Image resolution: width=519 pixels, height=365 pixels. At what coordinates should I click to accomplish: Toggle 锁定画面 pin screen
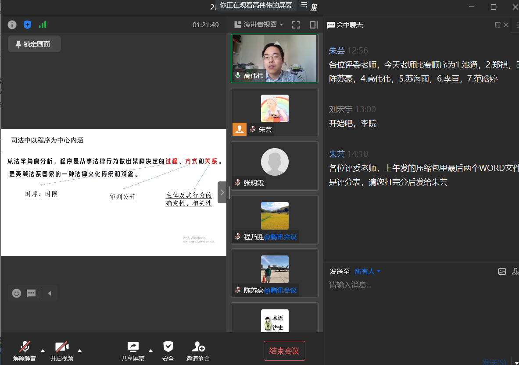34,44
